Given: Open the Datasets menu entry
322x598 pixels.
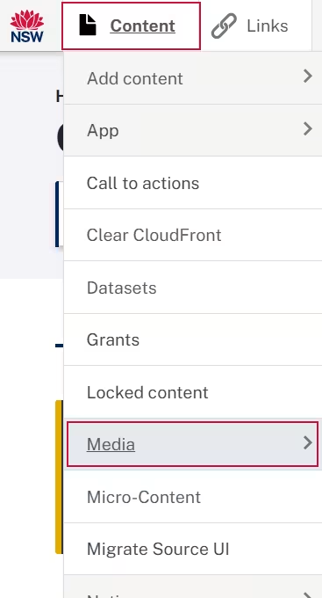Looking at the screenshot, I should [193, 288].
